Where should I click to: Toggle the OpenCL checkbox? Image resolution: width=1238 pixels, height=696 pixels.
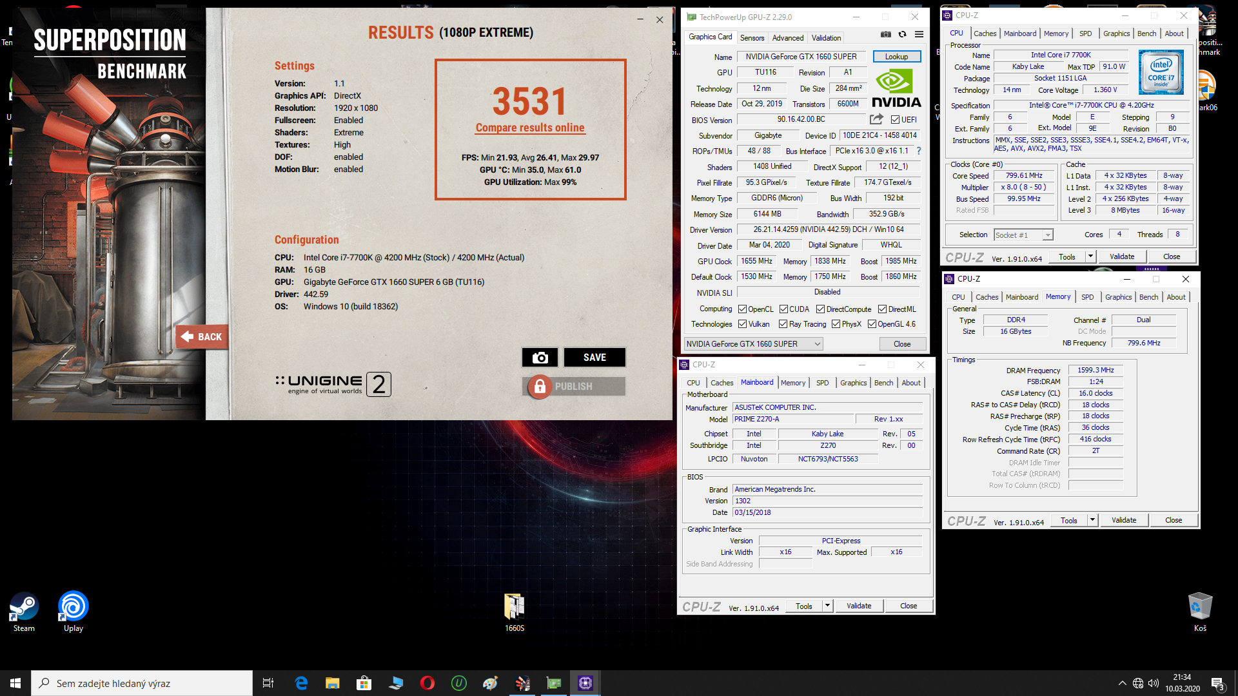(x=742, y=309)
